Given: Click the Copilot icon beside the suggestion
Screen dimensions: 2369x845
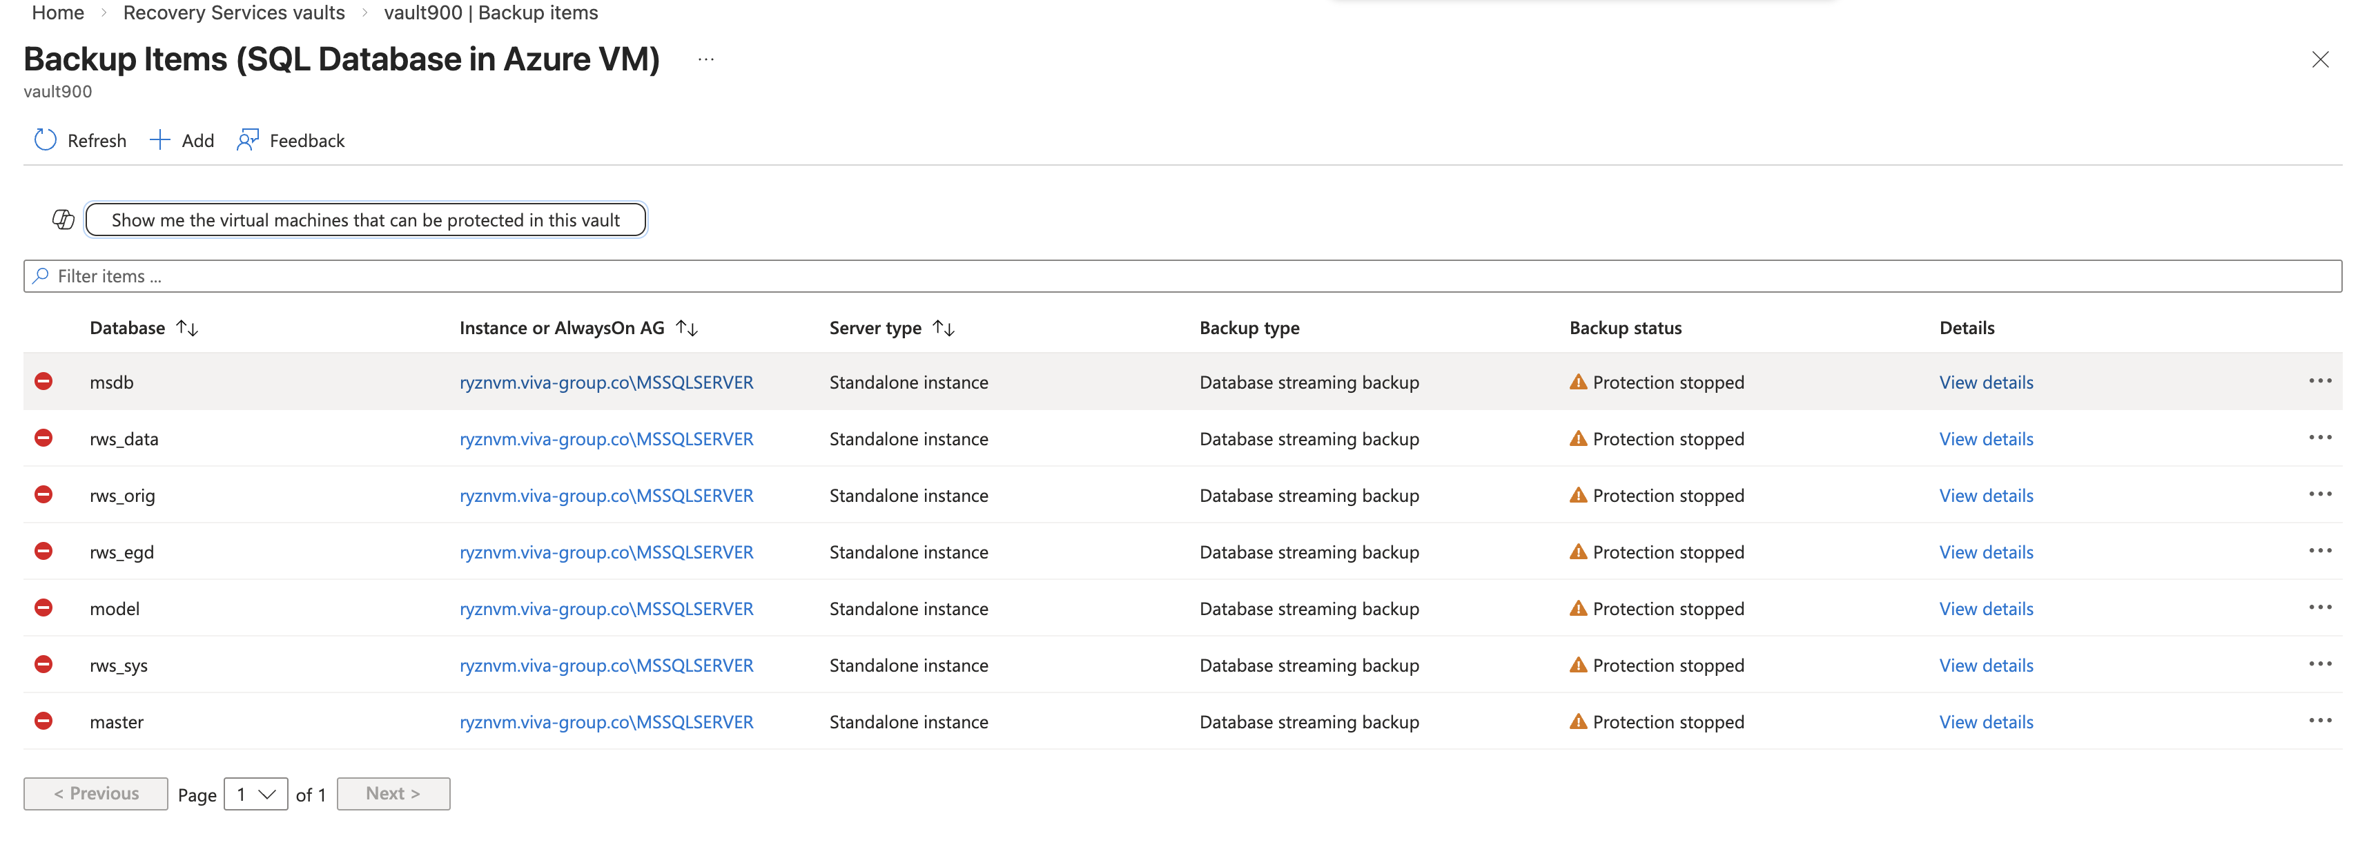Looking at the screenshot, I should (x=64, y=220).
